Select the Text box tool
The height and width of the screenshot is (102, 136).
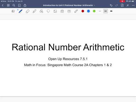69,11
